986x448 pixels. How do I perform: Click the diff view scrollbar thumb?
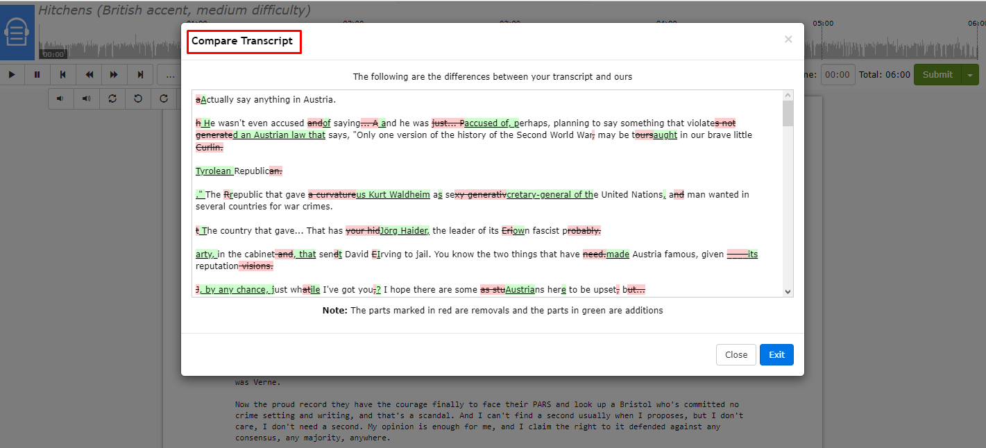coord(788,113)
